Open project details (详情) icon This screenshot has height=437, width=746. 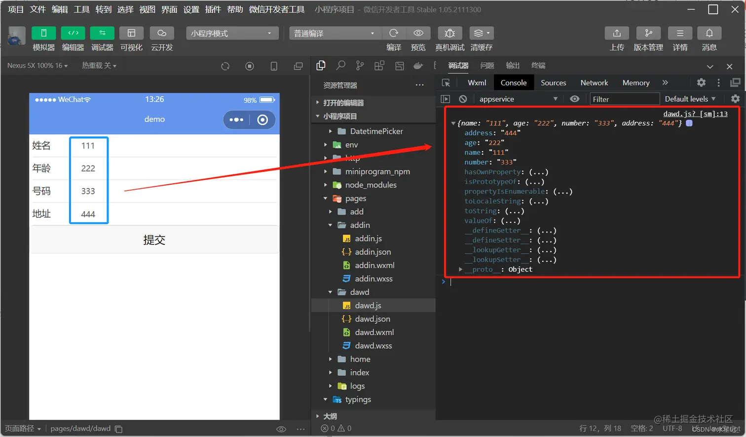tap(680, 33)
